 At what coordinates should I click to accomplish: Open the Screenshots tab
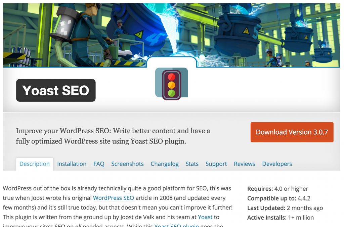pos(127,164)
